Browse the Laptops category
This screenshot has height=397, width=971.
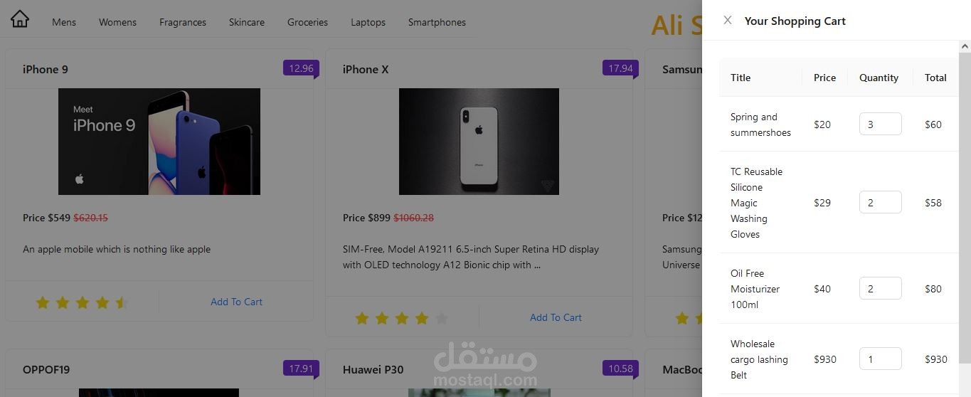pyautogui.click(x=368, y=22)
